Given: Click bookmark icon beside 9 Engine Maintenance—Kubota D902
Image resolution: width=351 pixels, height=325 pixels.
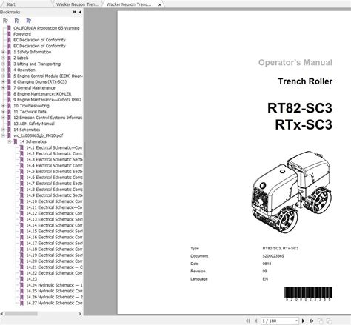Looking at the screenshot, I should (x=9, y=100).
